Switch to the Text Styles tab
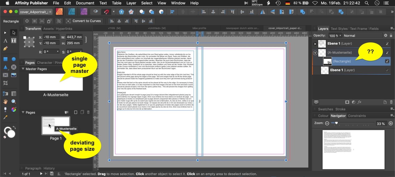395x177 pixels. pos(339,29)
